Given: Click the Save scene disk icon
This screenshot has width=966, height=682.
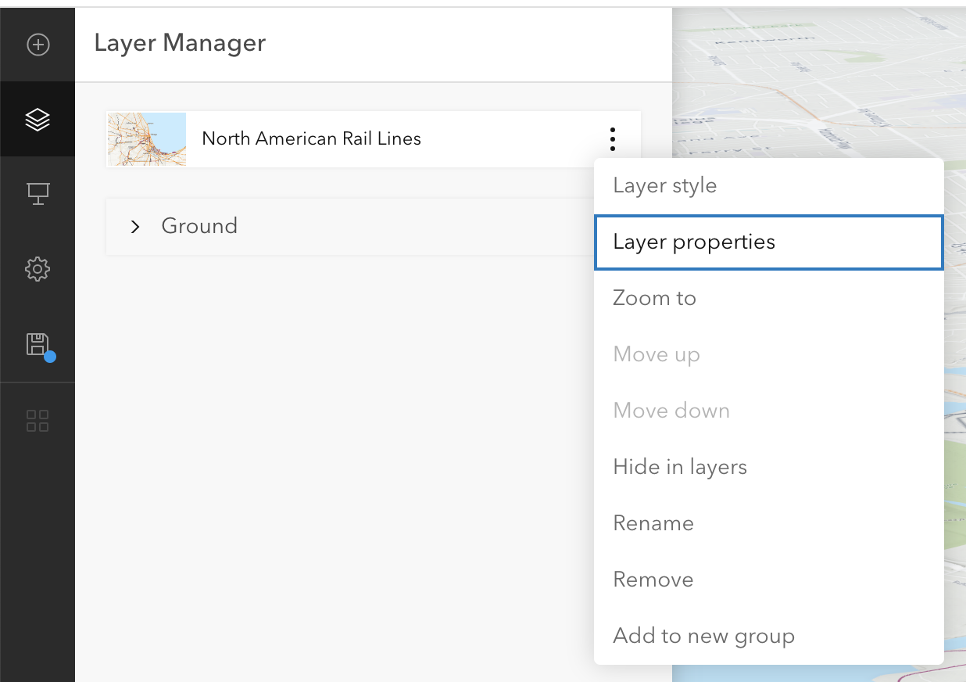Looking at the screenshot, I should tap(38, 345).
